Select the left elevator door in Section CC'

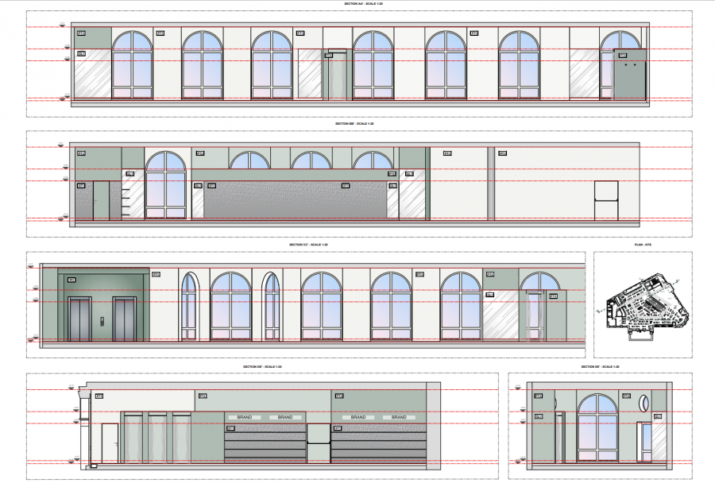(79, 319)
